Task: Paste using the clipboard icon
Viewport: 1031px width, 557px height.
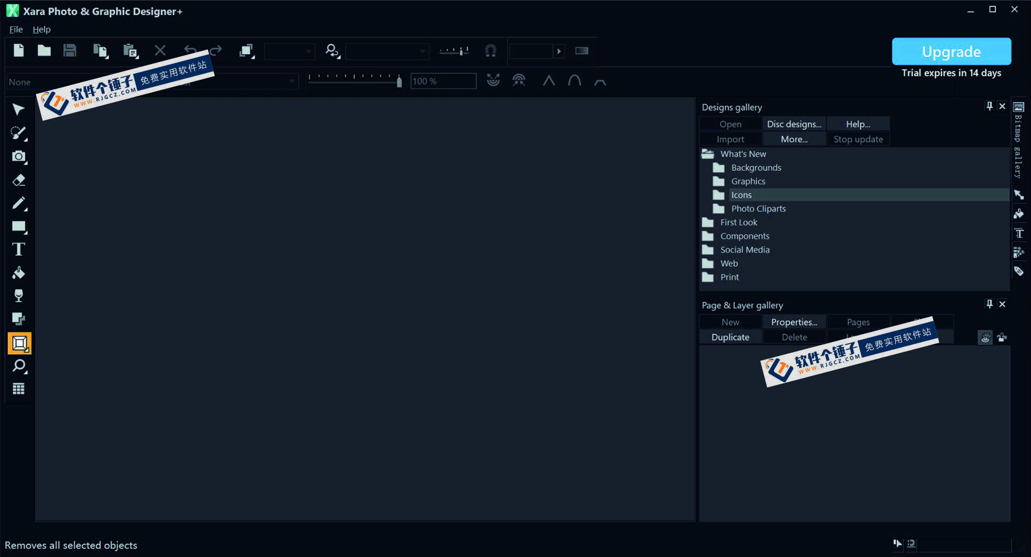Action: [131, 51]
